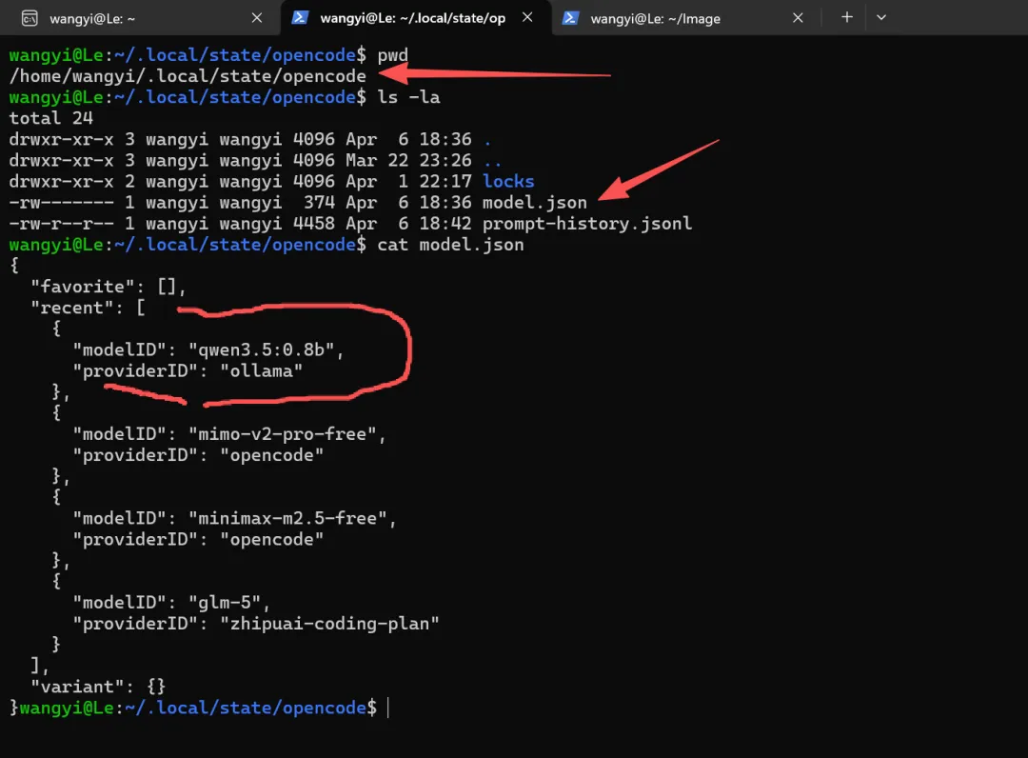Click the command prompt icon on first tab
Image resolution: width=1028 pixels, height=758 pixels.
pyautogui.click(x=30, y=18)
